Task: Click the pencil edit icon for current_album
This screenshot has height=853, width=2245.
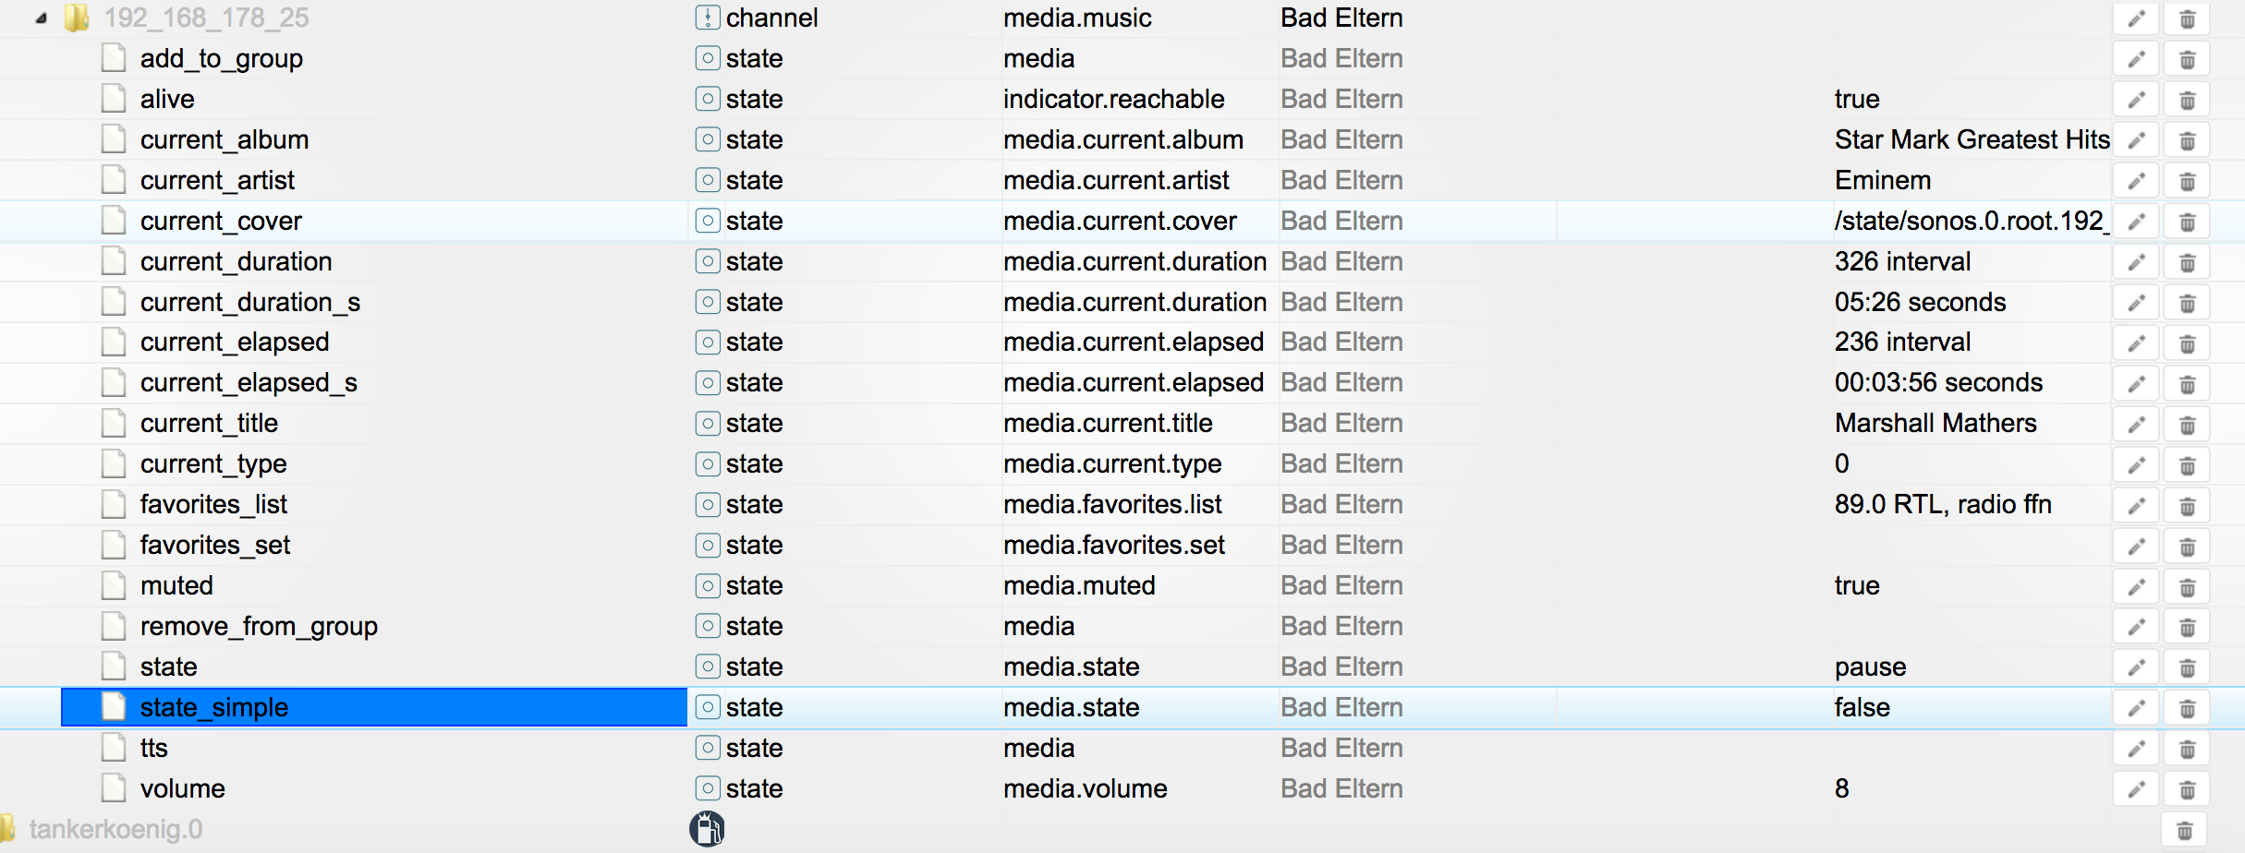Action: pos(2136,141)
